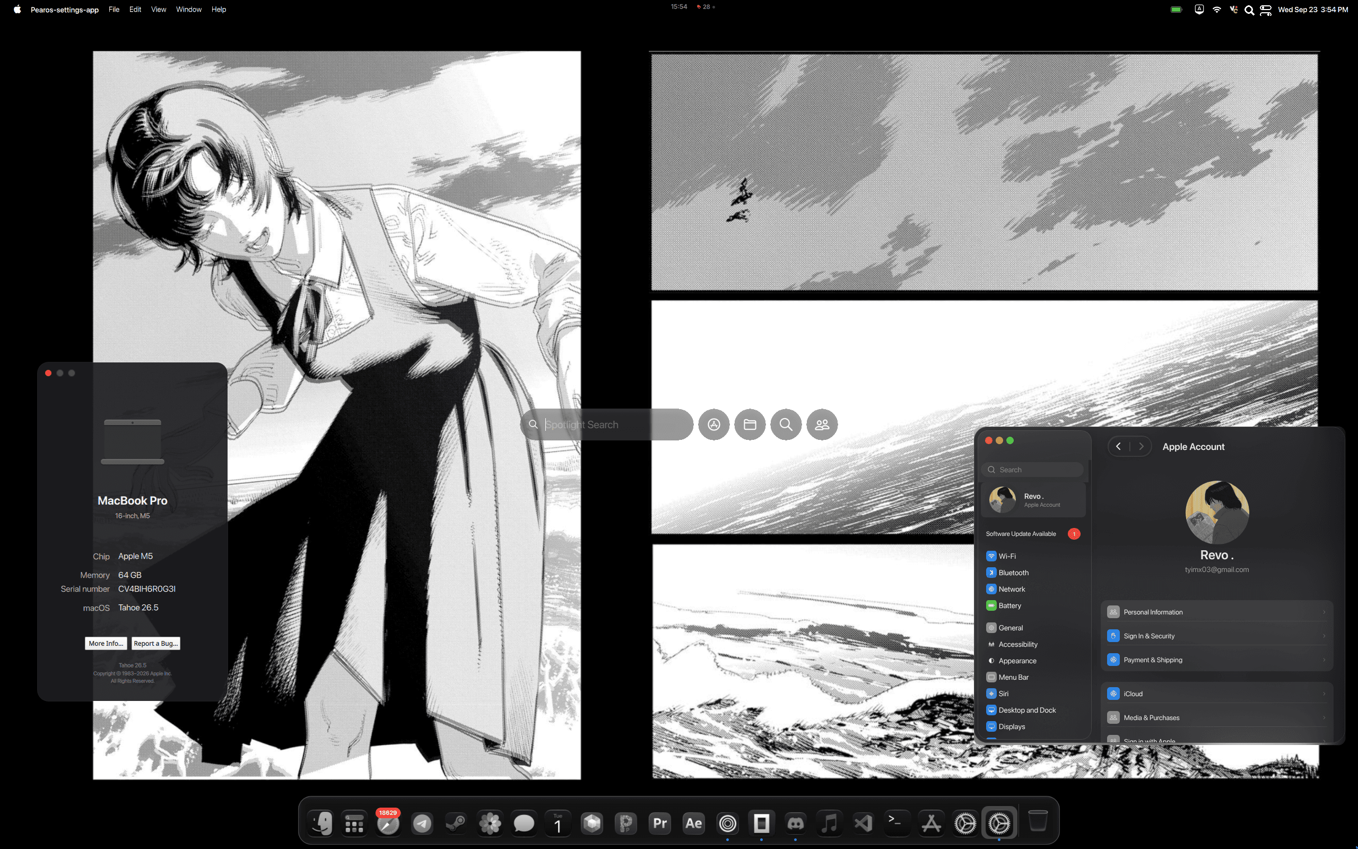Open Launchpad from the dock
This screenshot has width=1358, height=849.
pos(354,823)
